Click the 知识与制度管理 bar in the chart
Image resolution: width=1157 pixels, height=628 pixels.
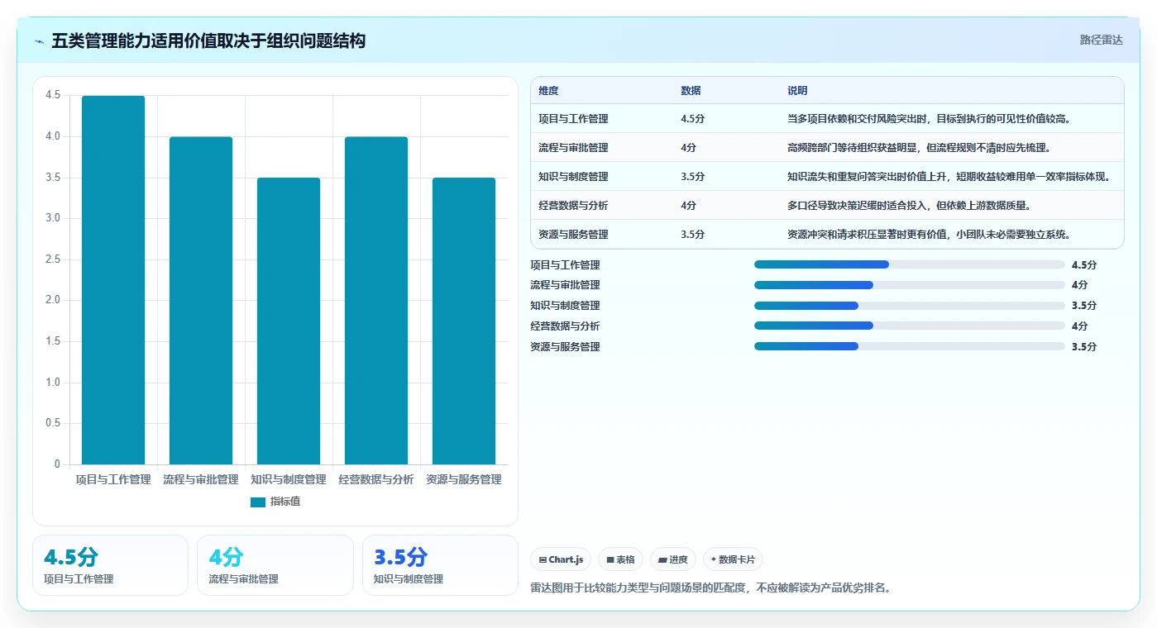tap(289, 321)
